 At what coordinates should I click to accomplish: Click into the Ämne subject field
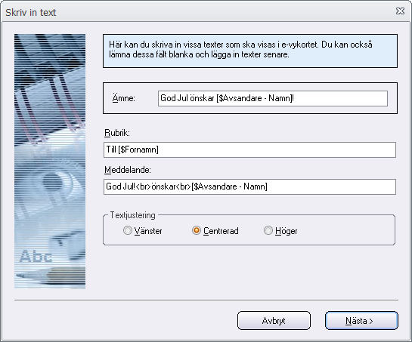click(272, 98)
